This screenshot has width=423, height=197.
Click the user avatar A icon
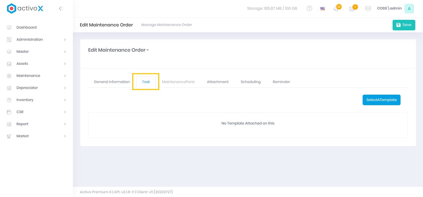click(x=409, y=9)
